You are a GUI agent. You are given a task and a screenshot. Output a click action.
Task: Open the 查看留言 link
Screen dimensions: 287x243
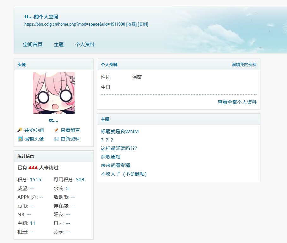[x=70, y=130]
